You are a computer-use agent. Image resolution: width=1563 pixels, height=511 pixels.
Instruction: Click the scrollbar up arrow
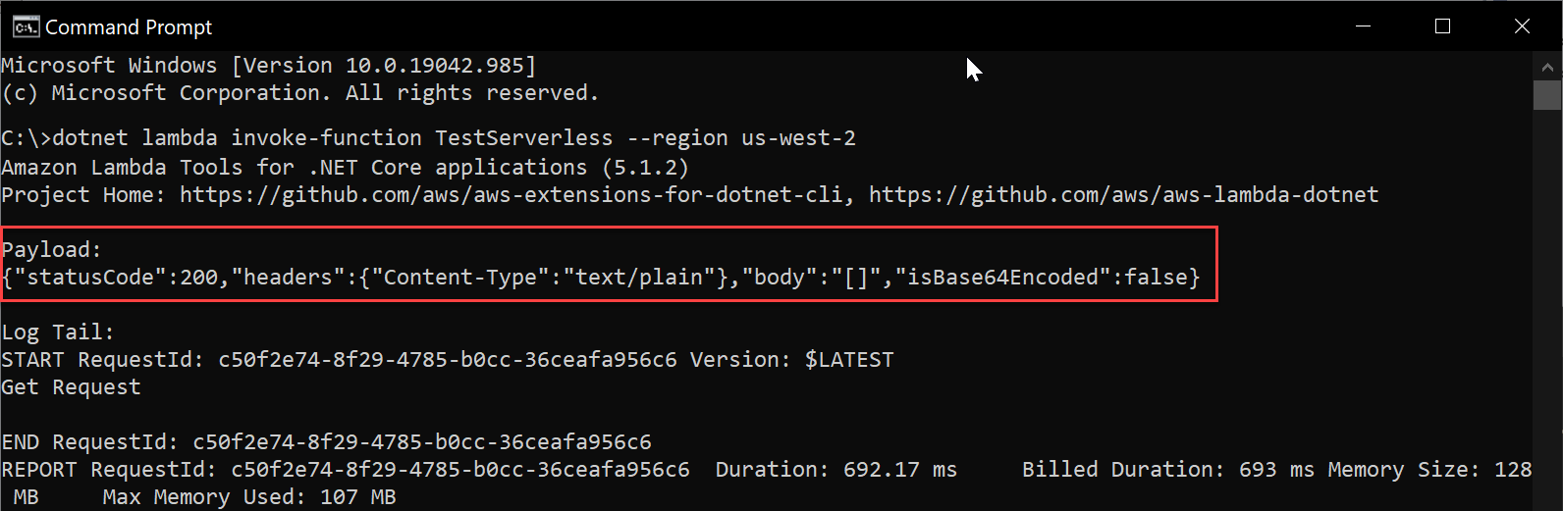[x=1547, y=67]
